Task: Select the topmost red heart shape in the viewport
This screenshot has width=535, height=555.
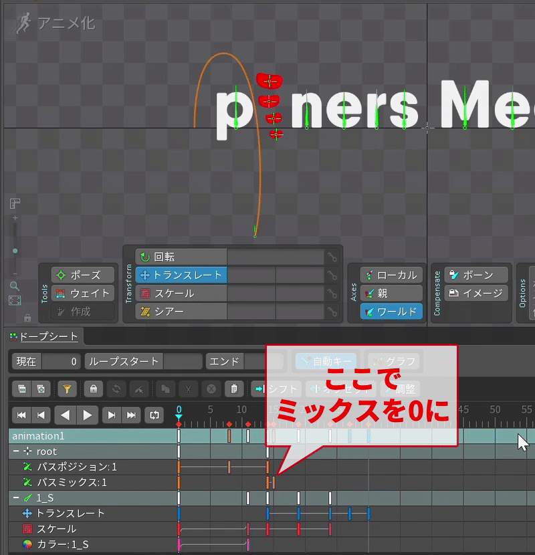Action: pos(270,81)
